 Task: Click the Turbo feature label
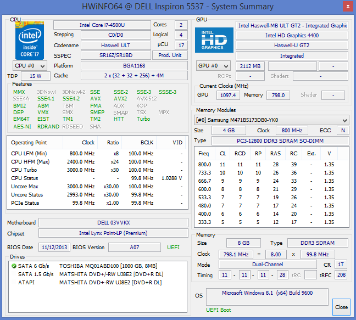pos(143,119)
